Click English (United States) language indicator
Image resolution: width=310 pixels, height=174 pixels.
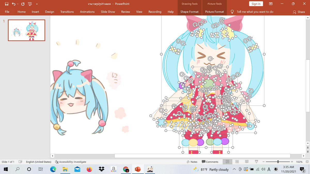38,162
